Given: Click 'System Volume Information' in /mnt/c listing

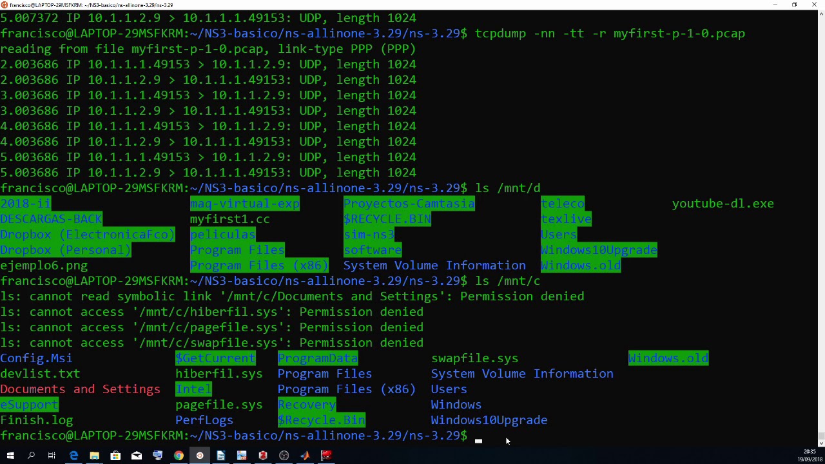Looking at the screenshot, I should pyautogui.click(x=522, y=374).
